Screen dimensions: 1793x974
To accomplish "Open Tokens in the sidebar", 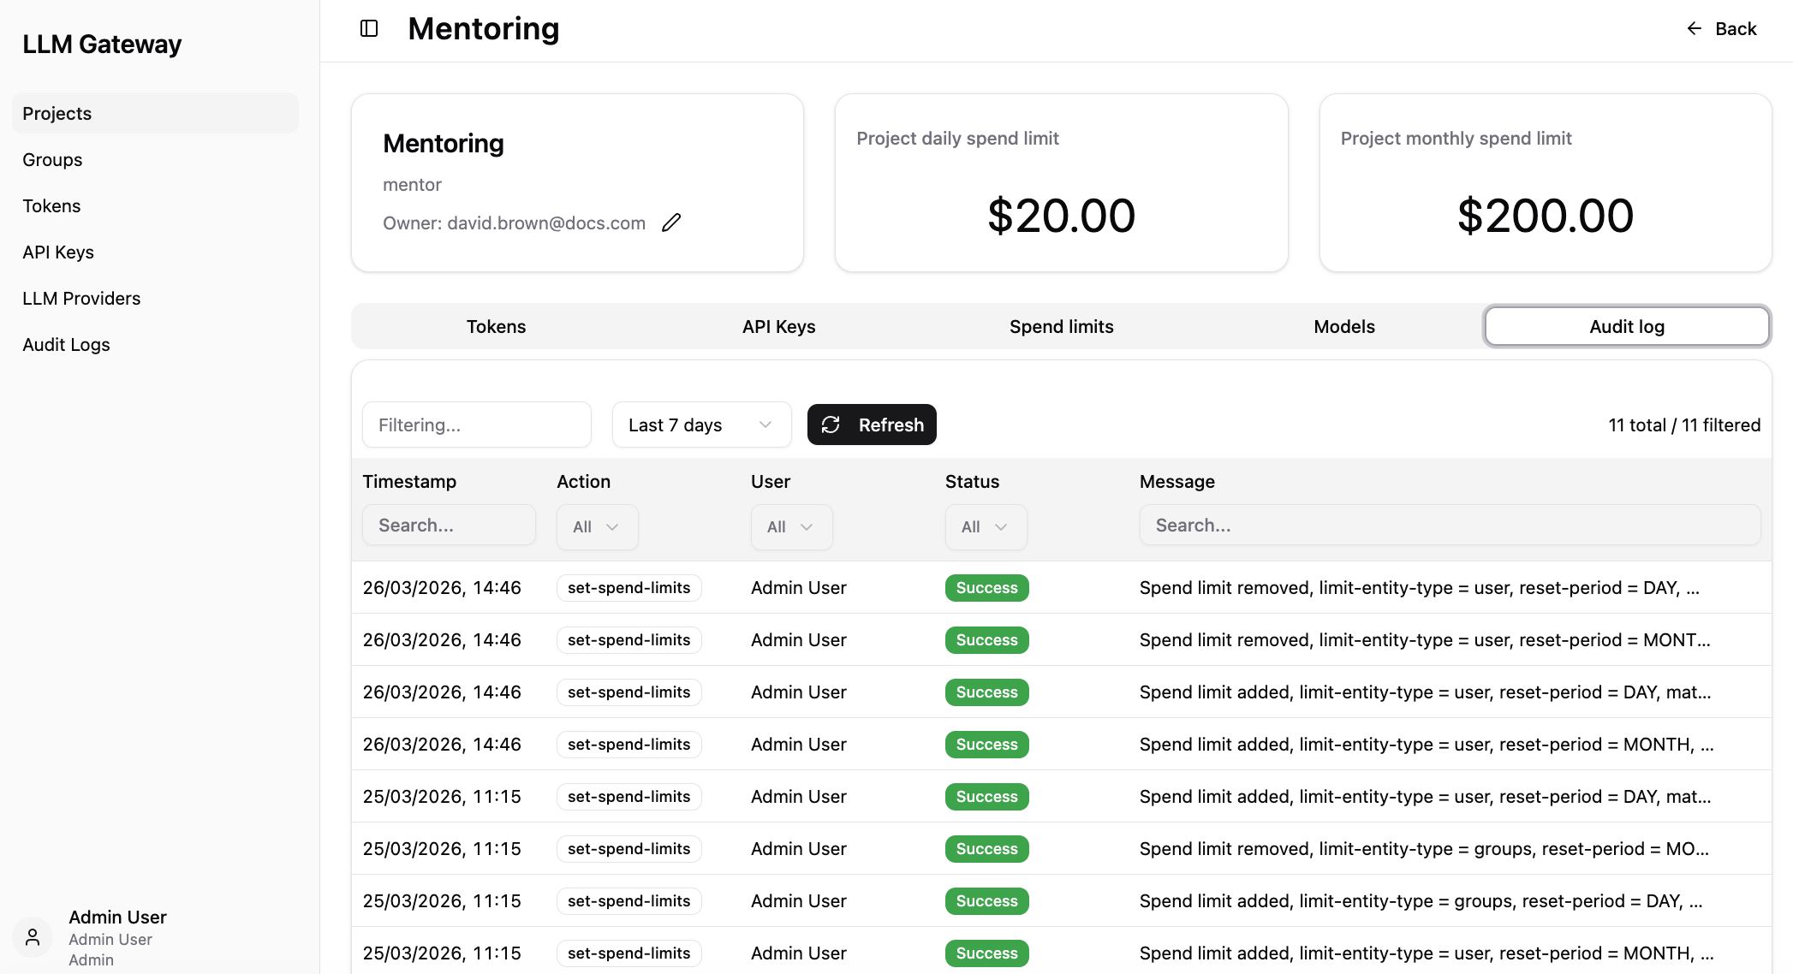I will pyautogui.click(x=155, y=205).
